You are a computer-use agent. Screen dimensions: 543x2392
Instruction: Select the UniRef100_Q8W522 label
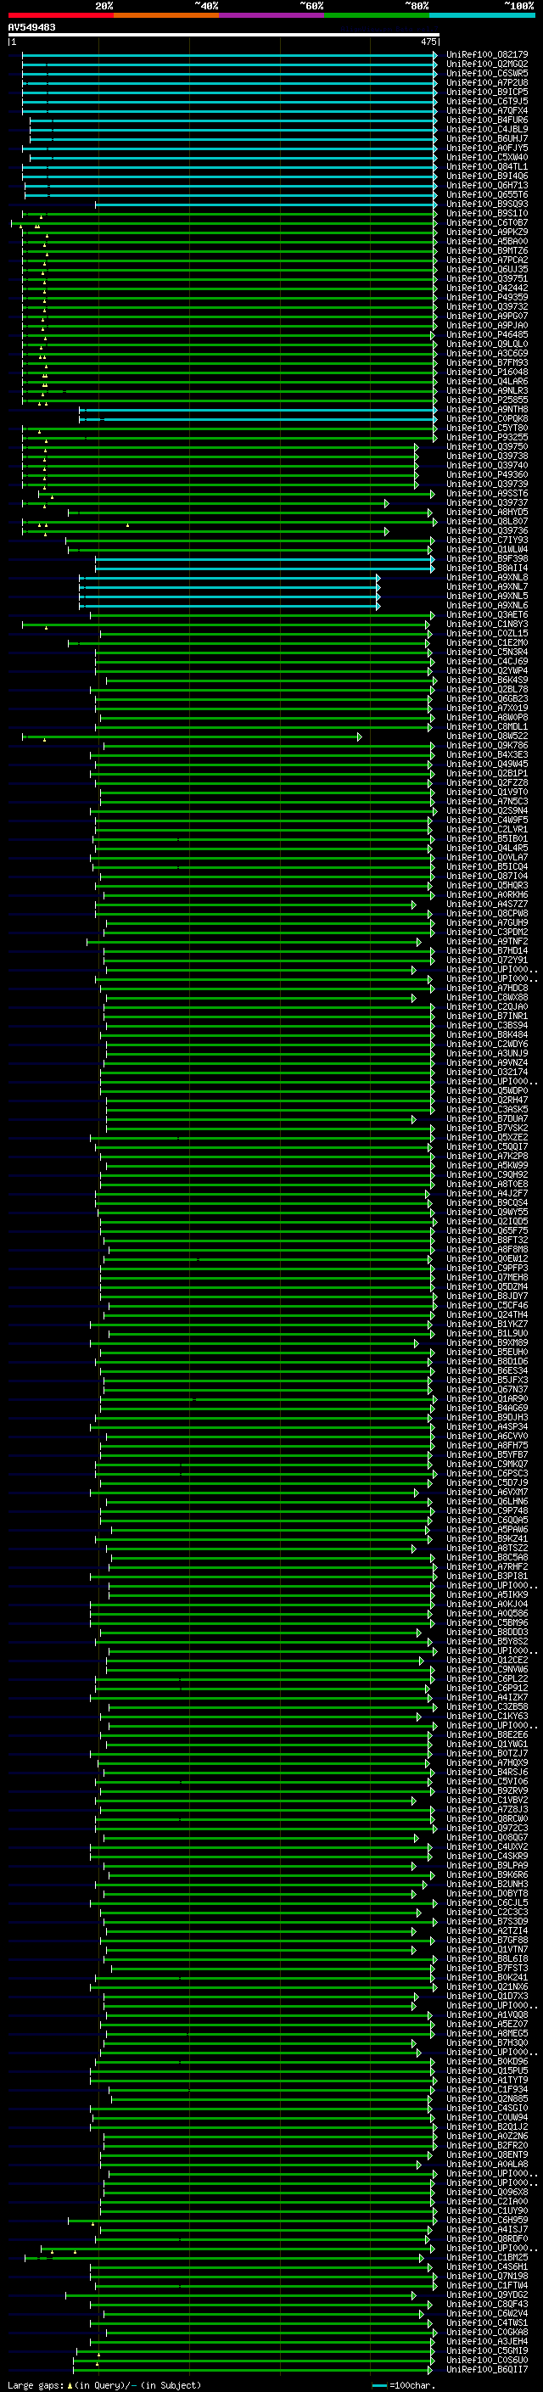coord(487,736)
